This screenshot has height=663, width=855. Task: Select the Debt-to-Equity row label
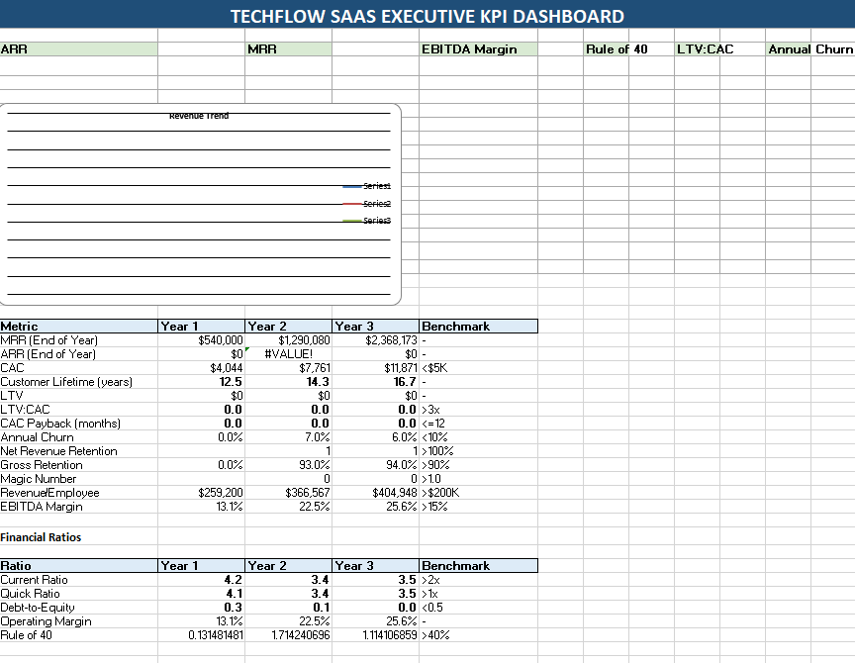(78, 608)
